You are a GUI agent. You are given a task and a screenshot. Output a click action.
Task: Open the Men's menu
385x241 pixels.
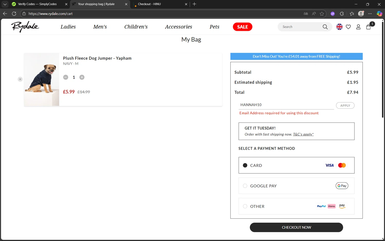100,27
